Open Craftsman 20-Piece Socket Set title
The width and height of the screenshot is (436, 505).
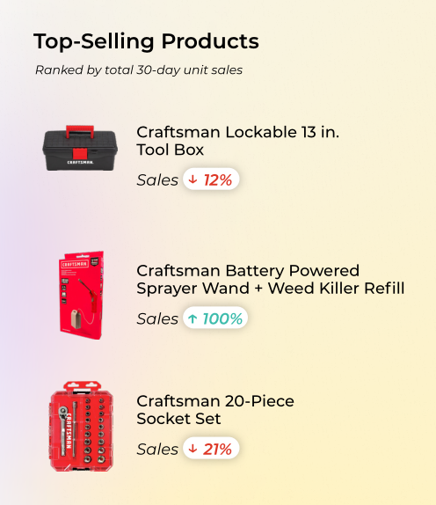tap(215, 410)
